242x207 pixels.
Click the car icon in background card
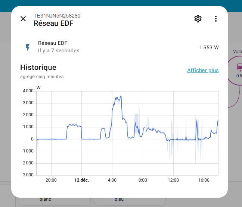click(x=239, y=67)
